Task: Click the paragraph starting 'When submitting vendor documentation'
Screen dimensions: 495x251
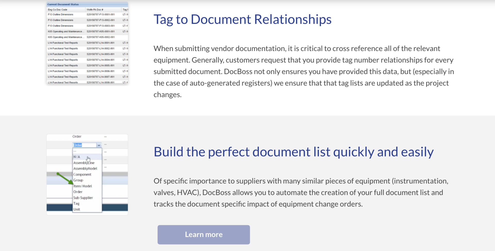Action: [304, 71]
